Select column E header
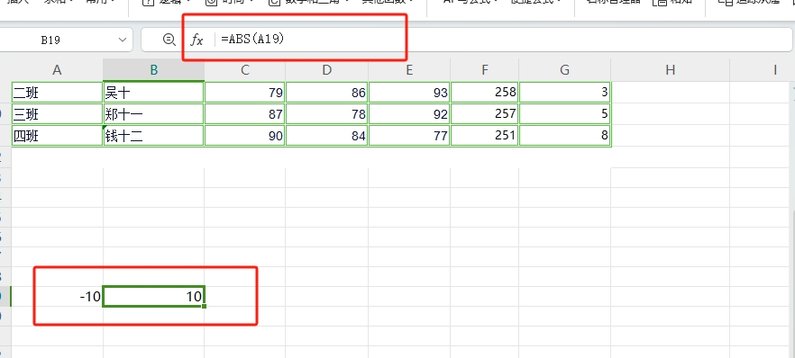The height and width of the screenshot is (358, 795). [409, 70]
